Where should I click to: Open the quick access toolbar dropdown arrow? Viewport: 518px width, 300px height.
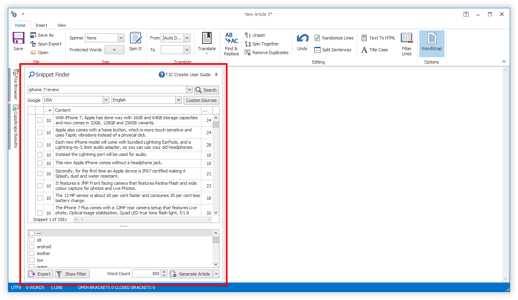pos(23,14)
